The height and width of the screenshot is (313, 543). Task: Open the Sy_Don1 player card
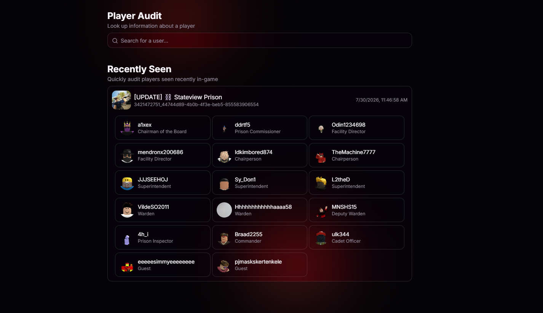pyautogui.click(x=260, y=183)
